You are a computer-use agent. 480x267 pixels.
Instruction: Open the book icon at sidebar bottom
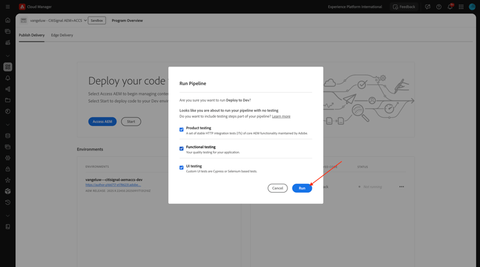click(8, 227)
